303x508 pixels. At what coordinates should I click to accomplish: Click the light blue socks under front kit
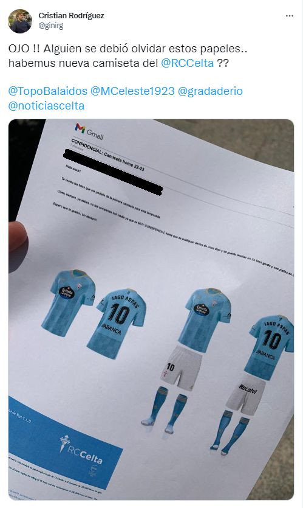165,411
